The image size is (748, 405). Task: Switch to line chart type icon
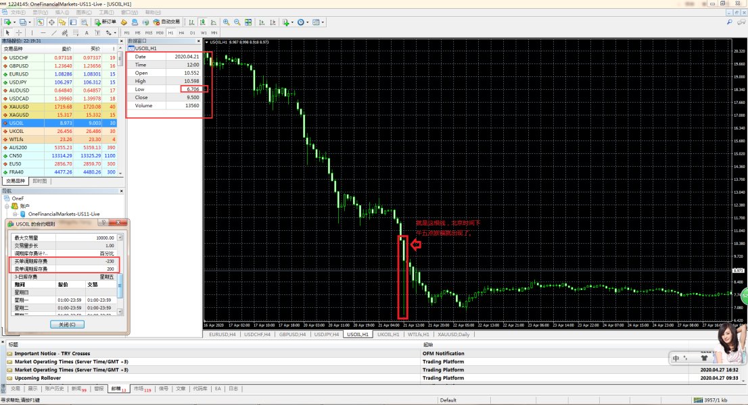click(x=213, y=22)
